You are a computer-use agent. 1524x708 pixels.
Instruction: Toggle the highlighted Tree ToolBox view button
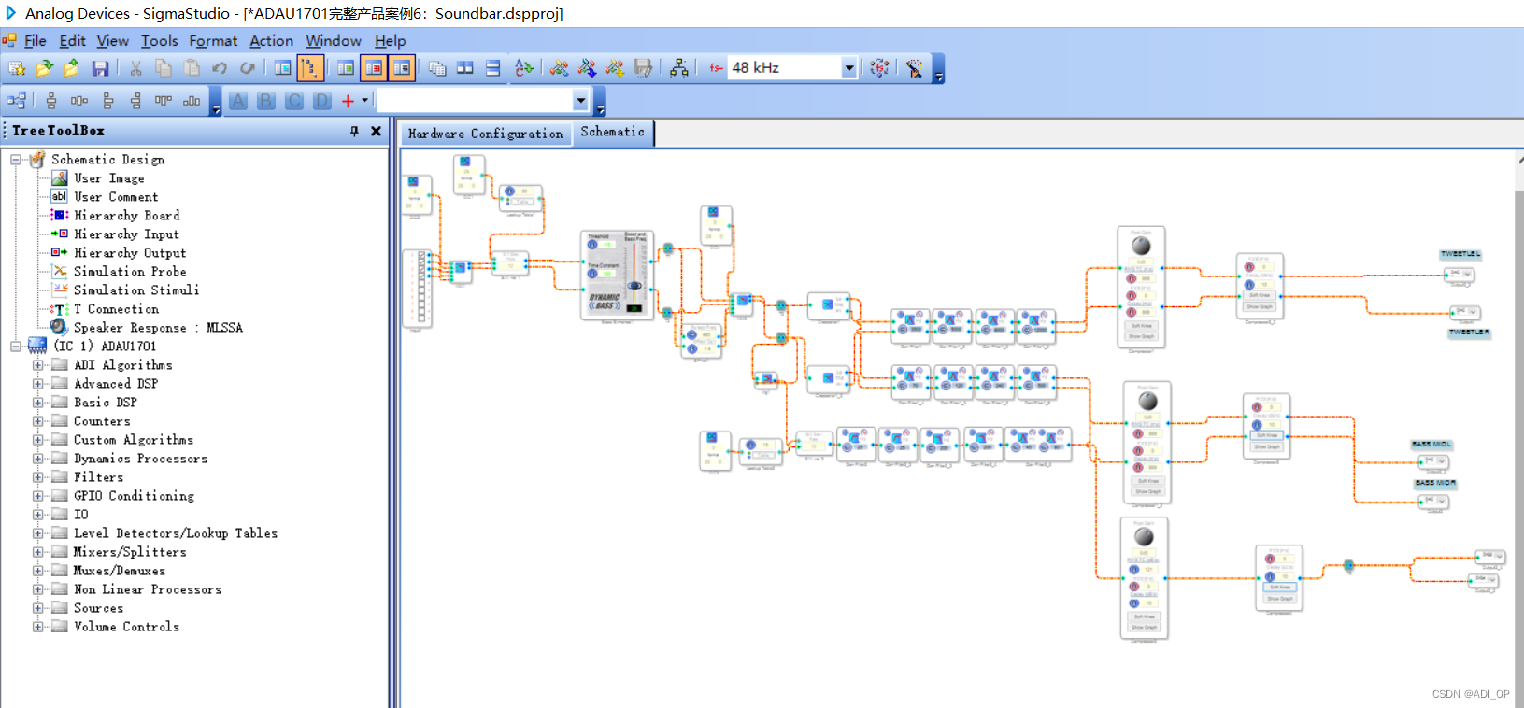(x=310, y=68)
